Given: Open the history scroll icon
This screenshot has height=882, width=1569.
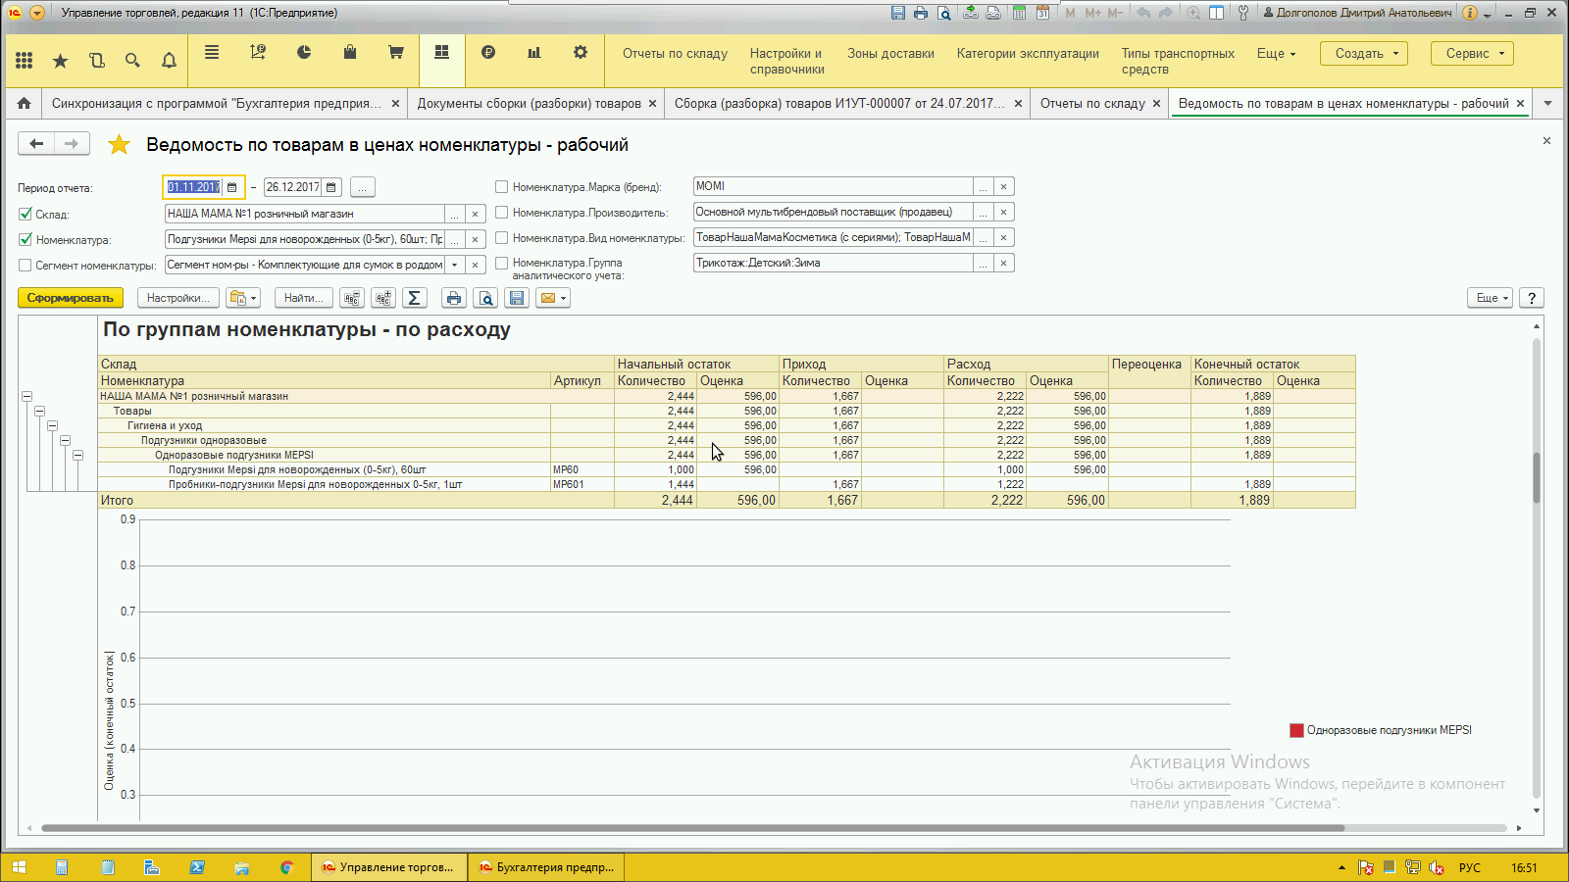Looking at the screenshot, I should [x=96, y=61].
